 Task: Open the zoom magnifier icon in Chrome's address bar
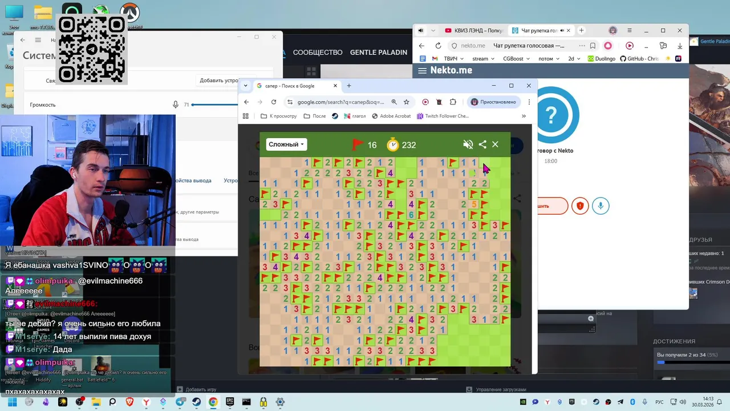tap(394, 102)
